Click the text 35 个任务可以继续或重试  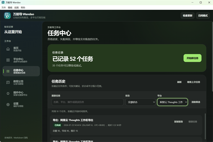[67, 66]
